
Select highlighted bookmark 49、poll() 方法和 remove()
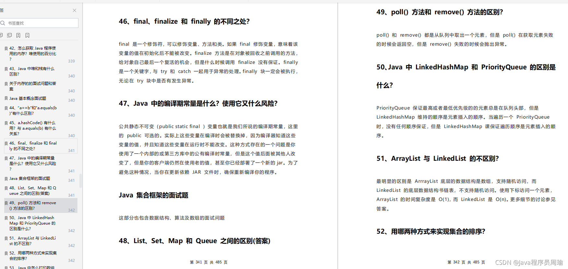[41, 205]
